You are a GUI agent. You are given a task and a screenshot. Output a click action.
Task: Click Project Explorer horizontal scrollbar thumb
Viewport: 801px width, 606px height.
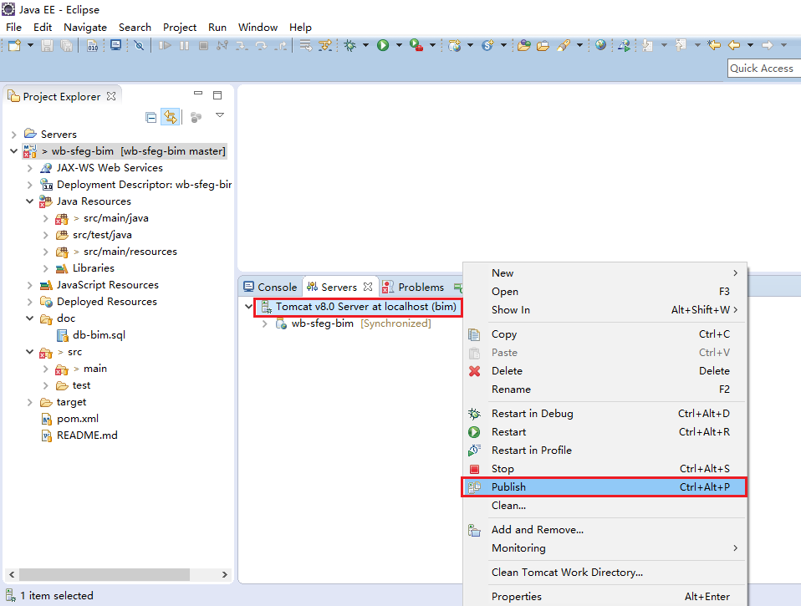(105, 574)
